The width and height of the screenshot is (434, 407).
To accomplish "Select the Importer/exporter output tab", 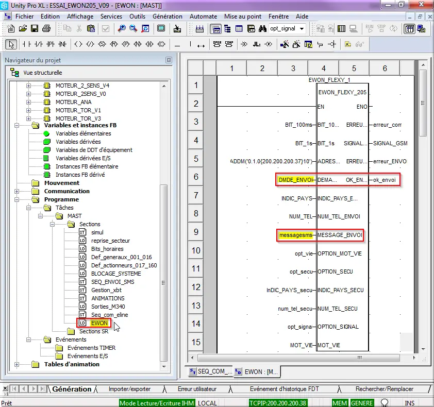I will coord(129,389).
